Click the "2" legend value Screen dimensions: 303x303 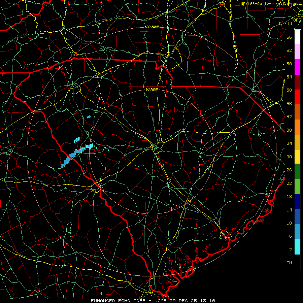(x=291, y=250)
